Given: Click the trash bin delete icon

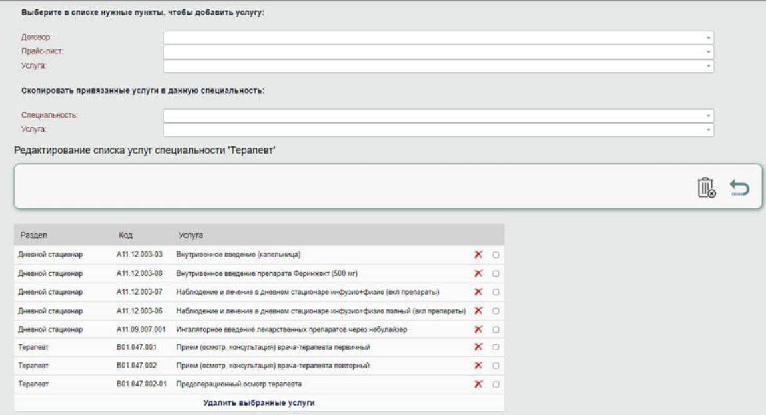Looking at the screenshot, I should click(707, 188).
